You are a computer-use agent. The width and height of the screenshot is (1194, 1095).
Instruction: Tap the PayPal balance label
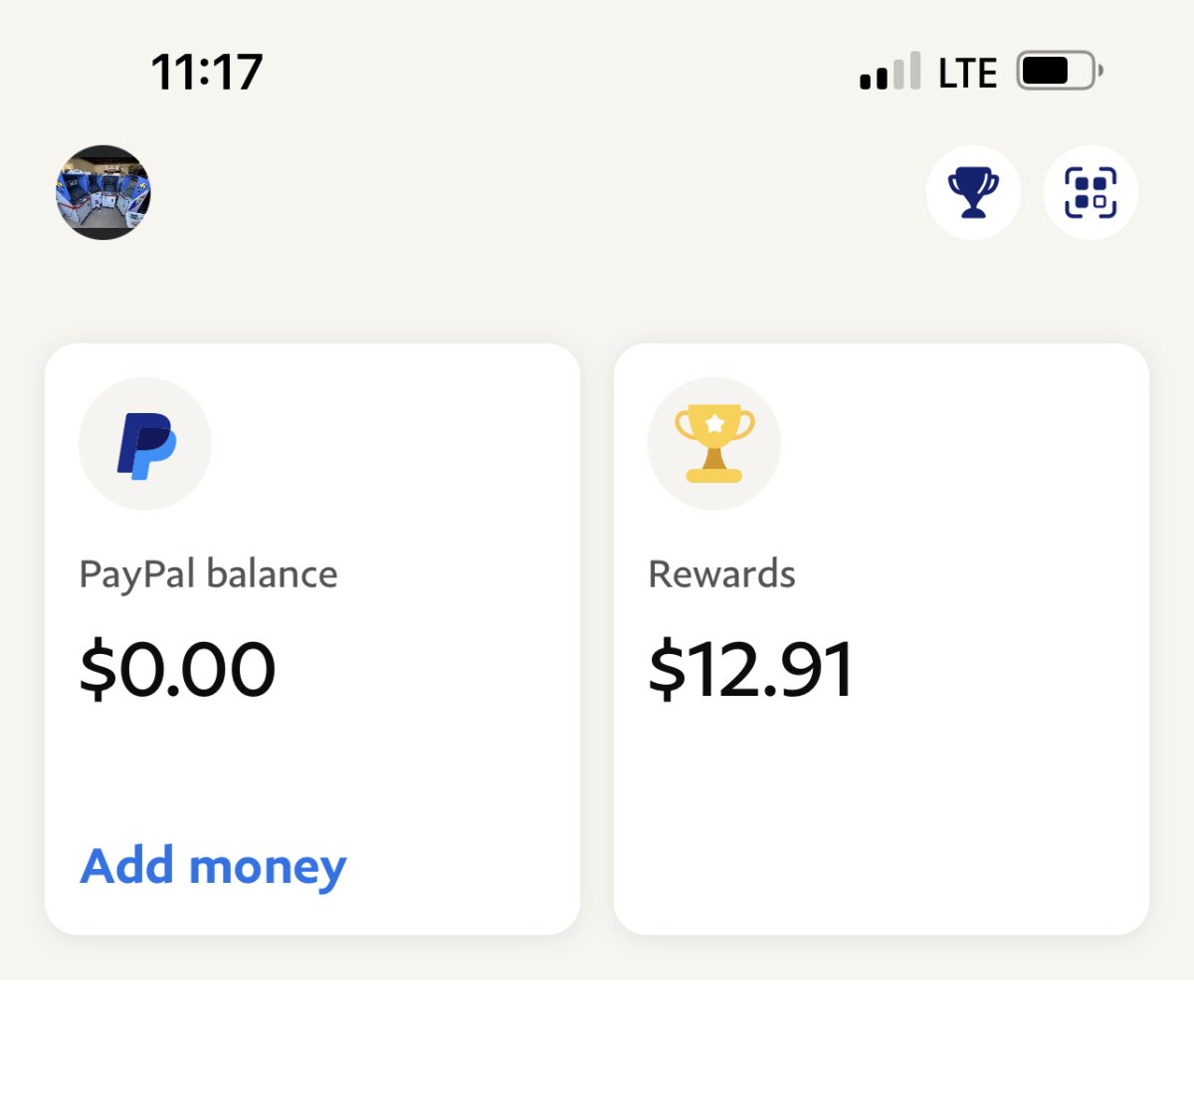(x=208, y=574)
